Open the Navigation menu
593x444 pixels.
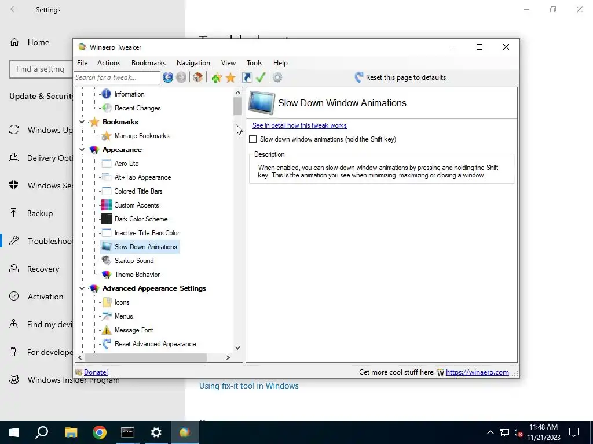[193, 63]
